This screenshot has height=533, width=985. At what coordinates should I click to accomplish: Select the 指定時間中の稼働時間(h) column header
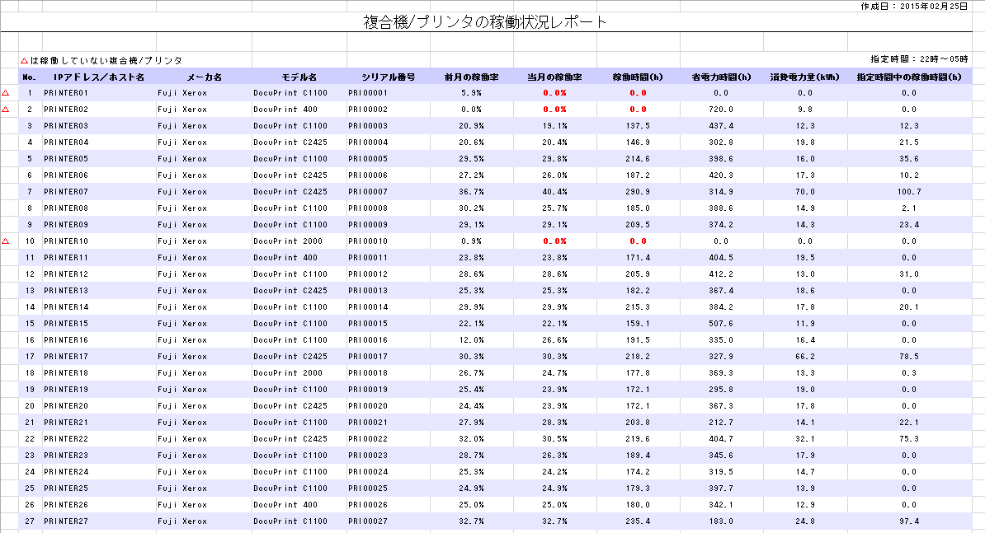(909, 77)
